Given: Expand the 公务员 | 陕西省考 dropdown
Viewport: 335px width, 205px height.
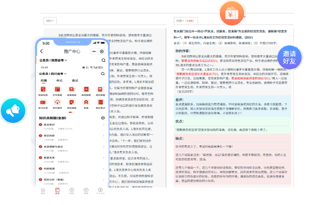Looking at the screenshot, I should (x=53, y=60).
